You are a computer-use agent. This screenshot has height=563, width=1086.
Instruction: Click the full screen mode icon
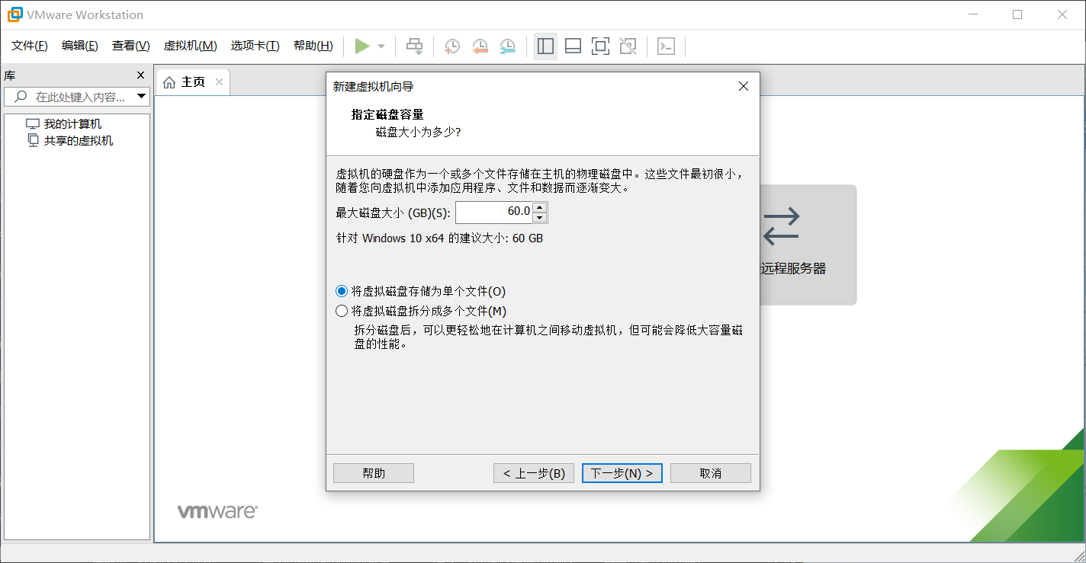pos(600,46)
